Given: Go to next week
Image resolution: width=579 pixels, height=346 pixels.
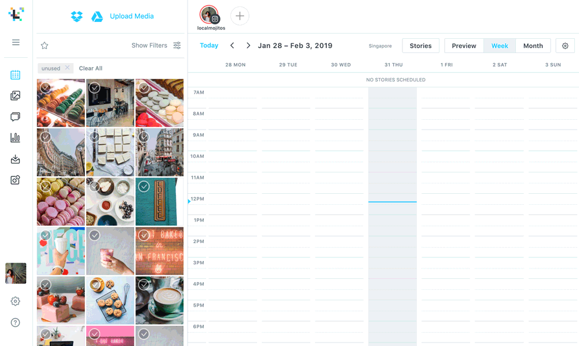Looking at the screenshot, I should pyautogui.click(x=248, y=45).
